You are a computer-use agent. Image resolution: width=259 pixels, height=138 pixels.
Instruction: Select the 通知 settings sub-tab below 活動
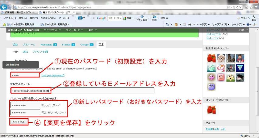pos(25,52)
